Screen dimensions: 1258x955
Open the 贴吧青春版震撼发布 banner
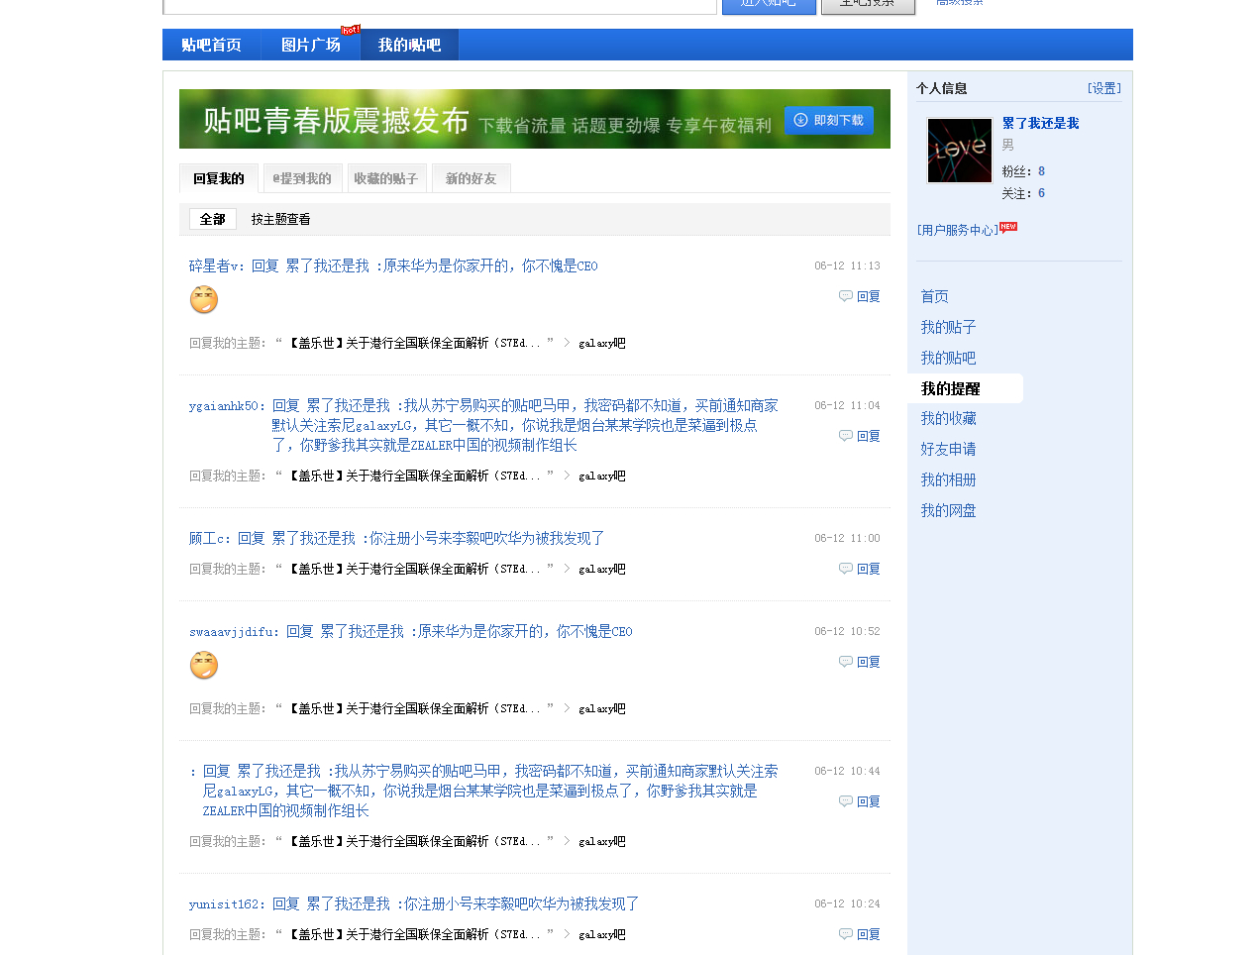point(535,119)
